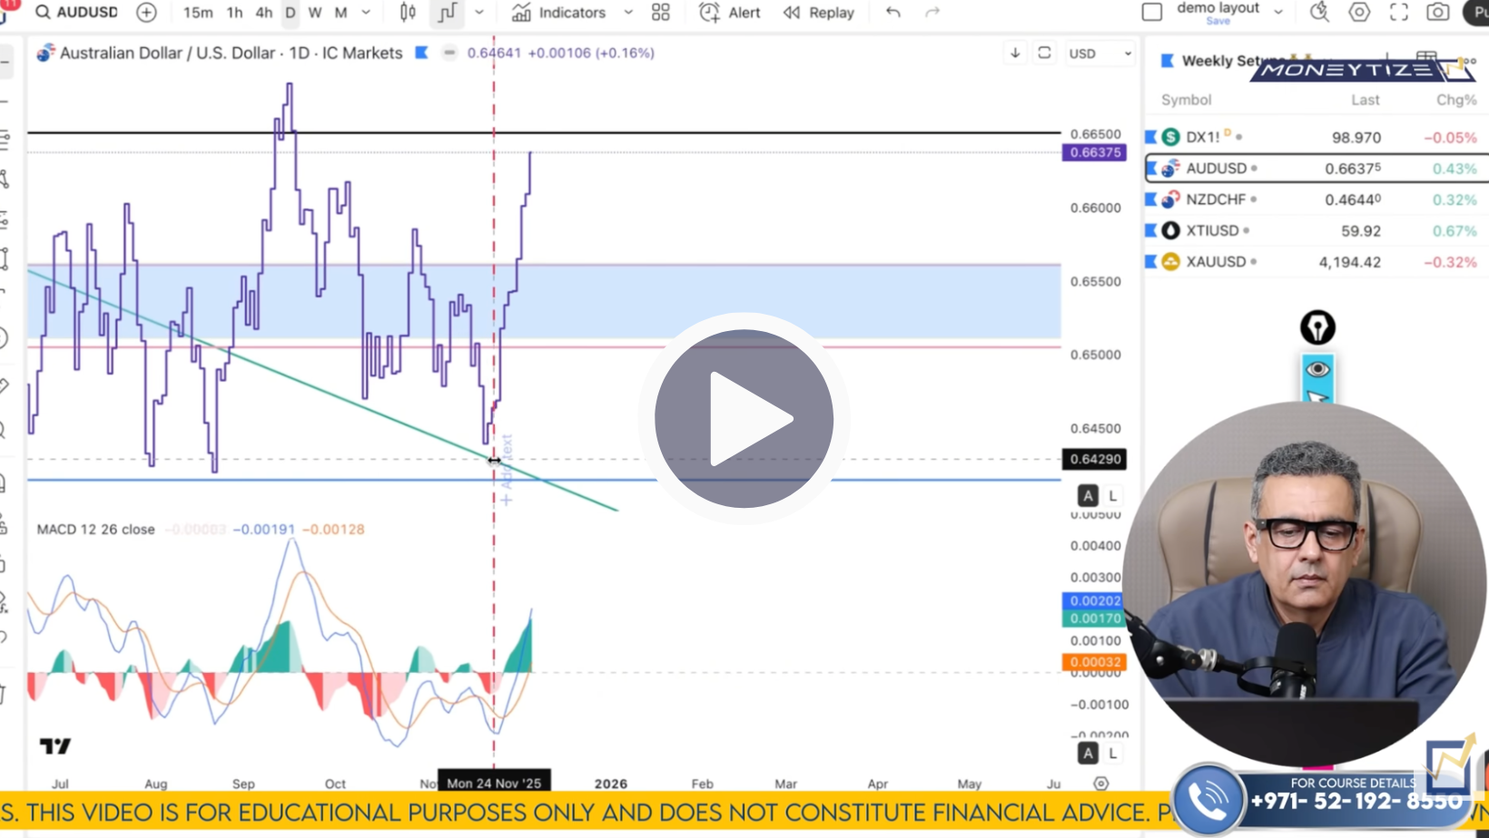Check the checkbox beside demo layout
The height and width of the screenshot is (838, 1489).
[x=1151, y=9]
